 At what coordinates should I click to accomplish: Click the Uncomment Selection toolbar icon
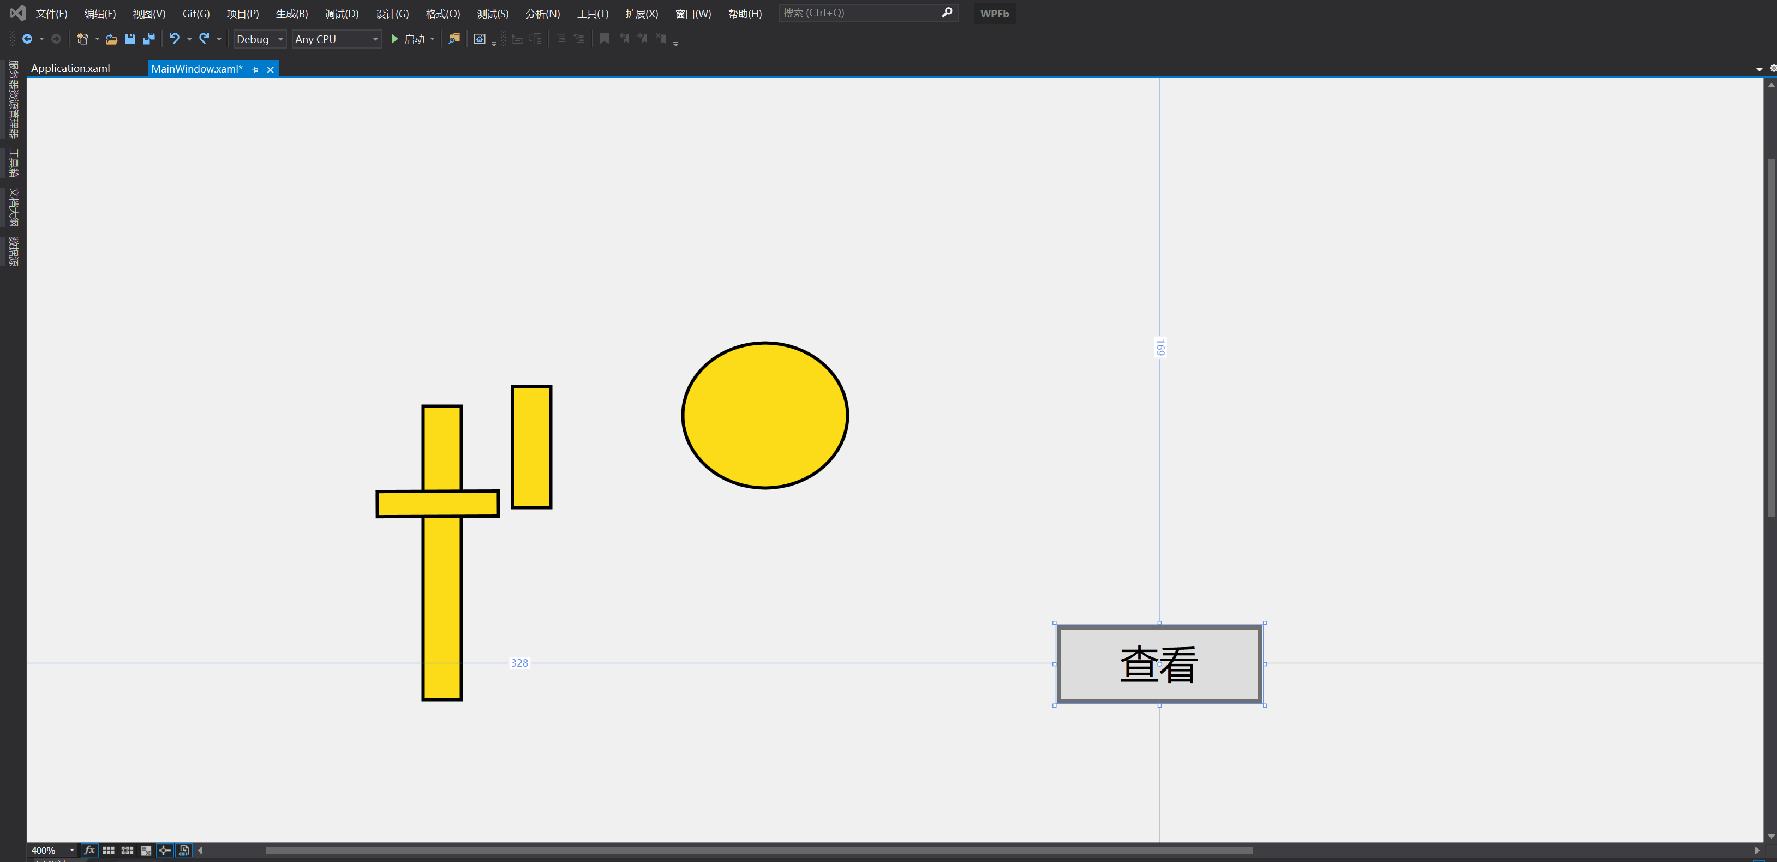[579, 39]
